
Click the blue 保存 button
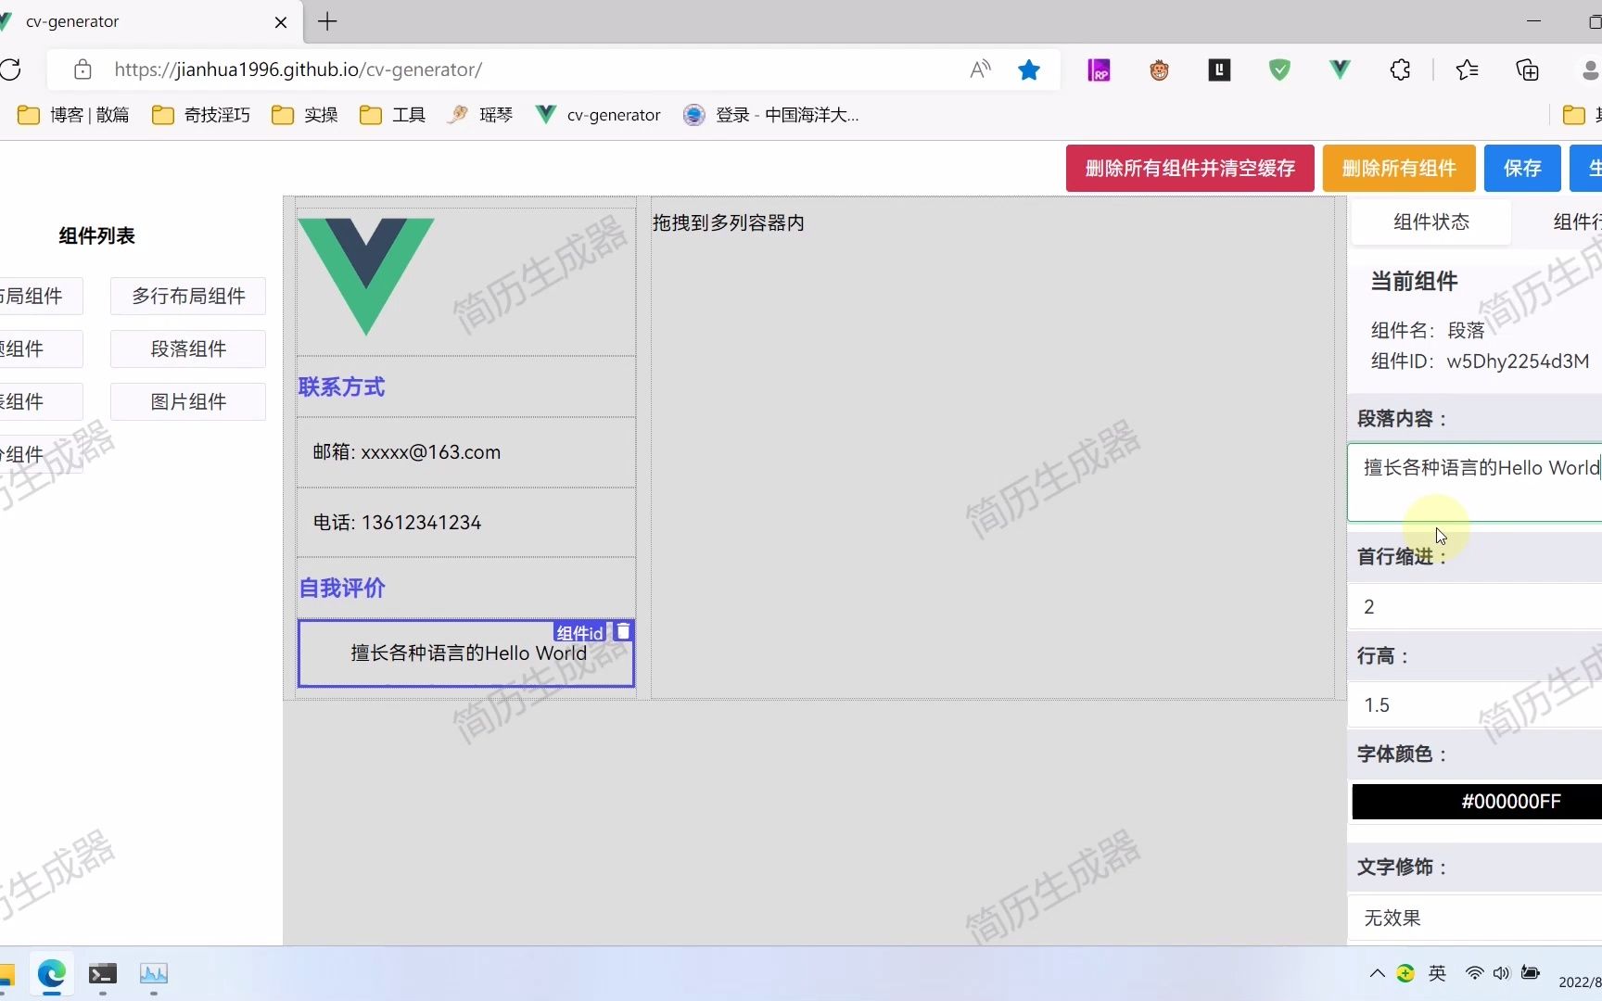pos(1522,169)
